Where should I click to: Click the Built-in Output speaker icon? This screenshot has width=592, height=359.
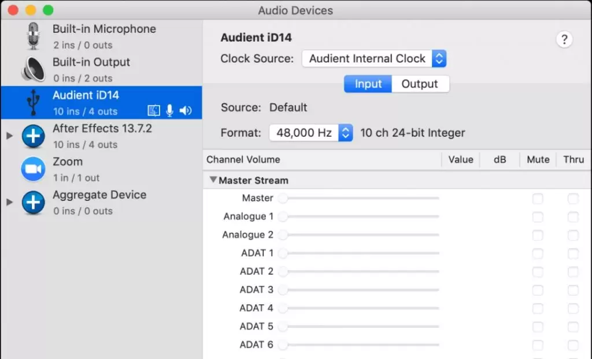33,69
